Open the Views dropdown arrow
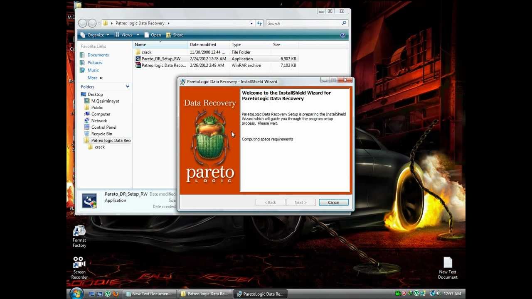Screen dimensions: 532x299 (x=138, y=35)
